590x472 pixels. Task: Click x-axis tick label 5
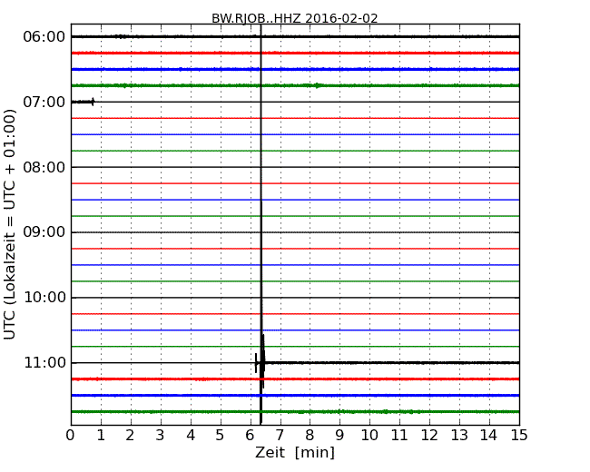[221, 436]
